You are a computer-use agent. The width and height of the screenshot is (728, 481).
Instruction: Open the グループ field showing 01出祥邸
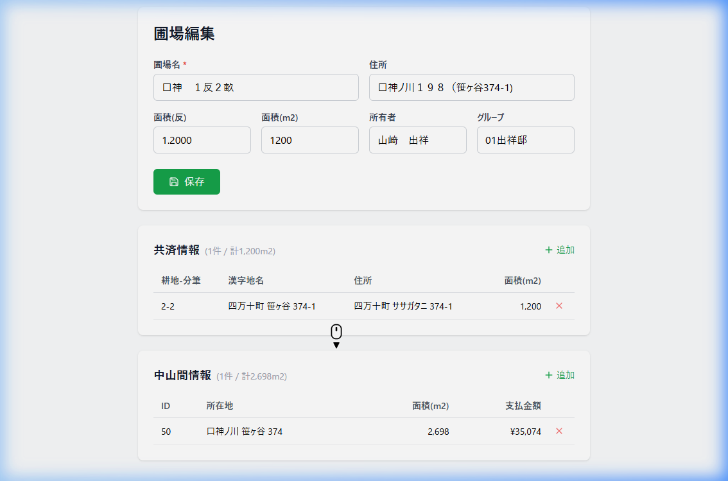point(525,140)
